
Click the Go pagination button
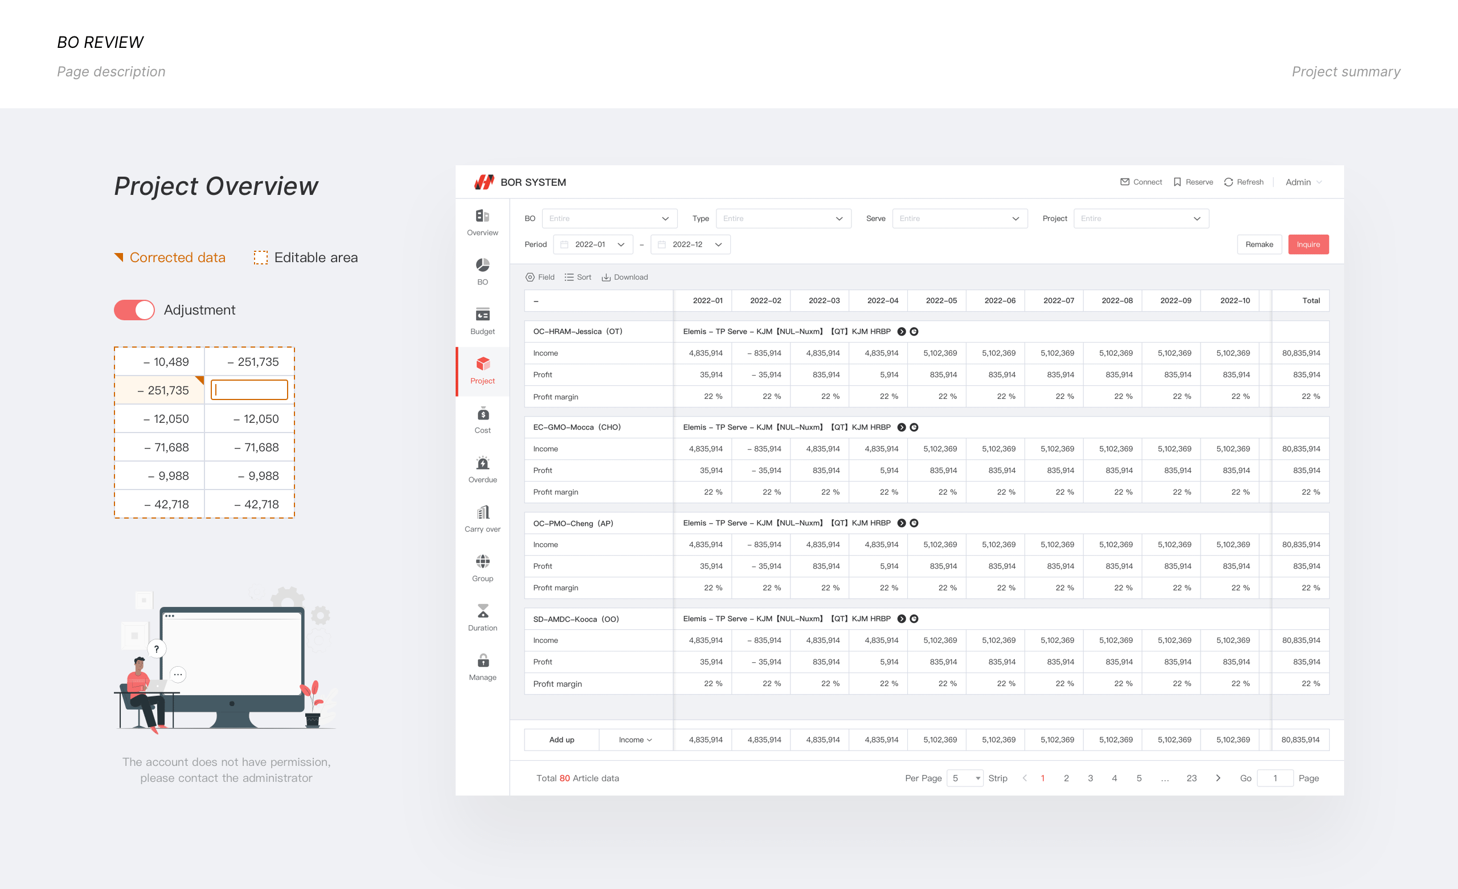click(1246, 778)
